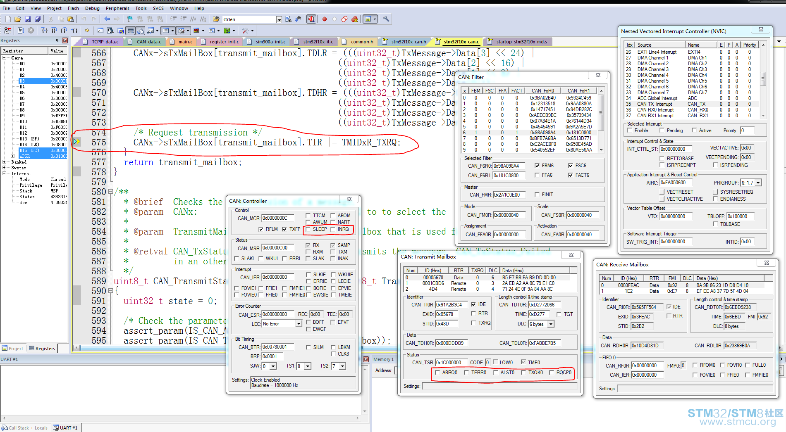The image size is (786, 432).
Task: Open the TS2 dropdown in Bit Timing
Action: tap(342, 366)
